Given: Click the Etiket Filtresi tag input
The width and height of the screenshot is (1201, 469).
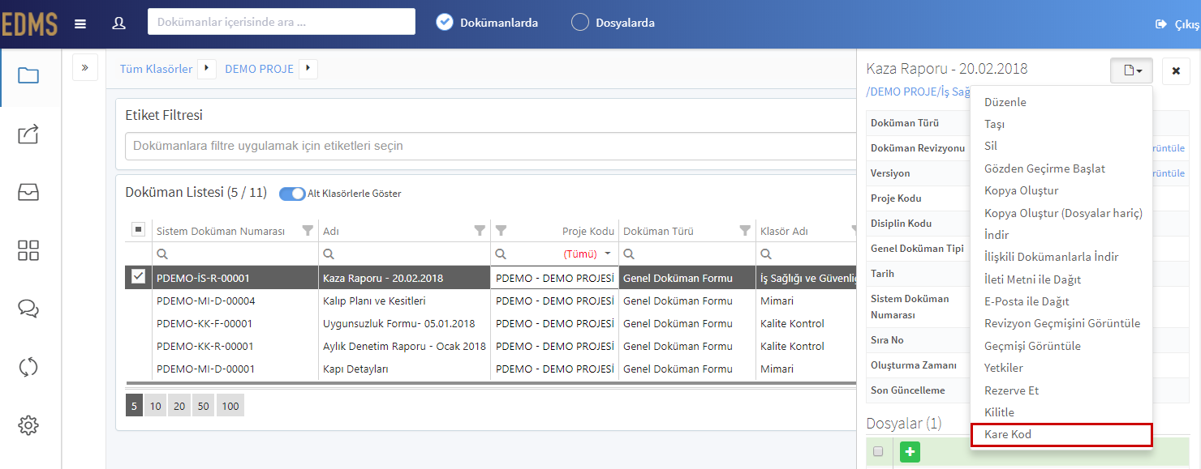Looking at the screenshot, I should coord(491,147).
